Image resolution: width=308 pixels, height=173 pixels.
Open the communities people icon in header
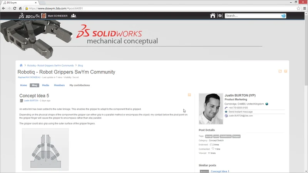[74, 15]
